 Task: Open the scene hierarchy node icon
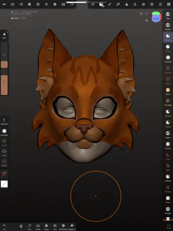[x=21, y=4]
